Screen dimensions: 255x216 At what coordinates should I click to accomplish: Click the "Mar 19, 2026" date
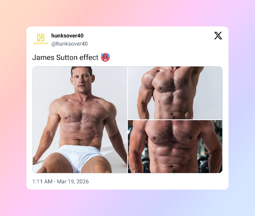pos(73,181)
